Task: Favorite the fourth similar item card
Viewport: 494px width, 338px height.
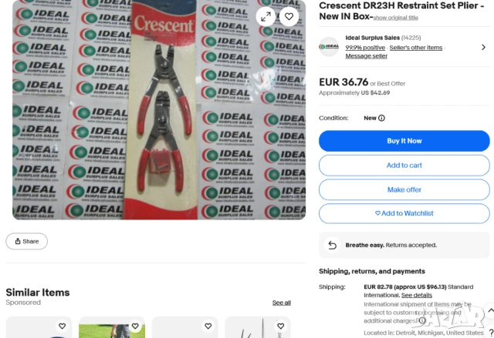Action: [x=281, y=326]
